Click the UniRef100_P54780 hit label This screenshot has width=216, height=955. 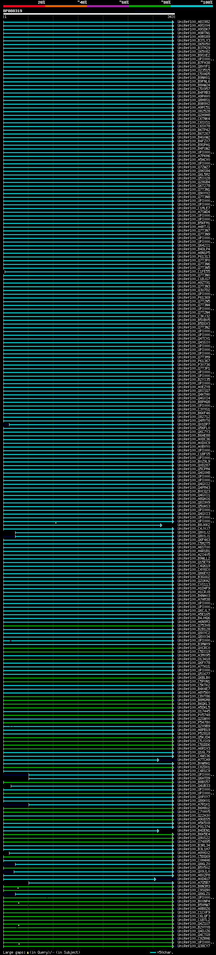[x=193, y=722]
